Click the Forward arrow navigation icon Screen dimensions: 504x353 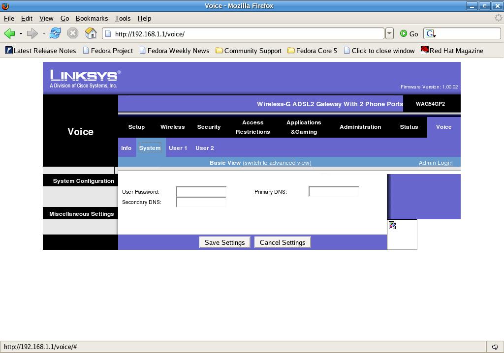point(32,33)
